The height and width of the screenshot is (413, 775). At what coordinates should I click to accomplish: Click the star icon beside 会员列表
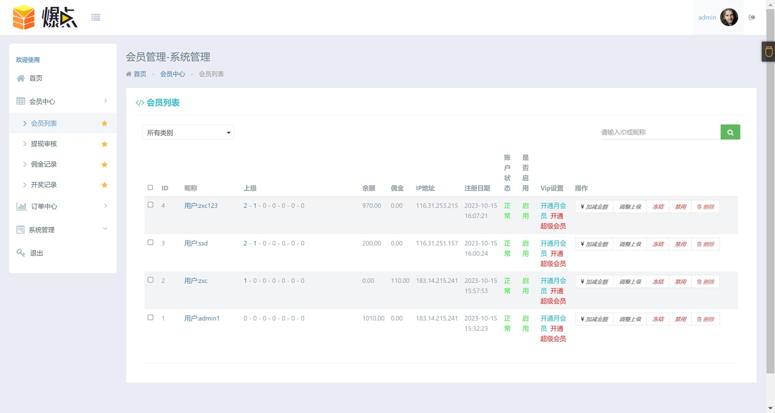pyautogui.click(x=104, y=123)
